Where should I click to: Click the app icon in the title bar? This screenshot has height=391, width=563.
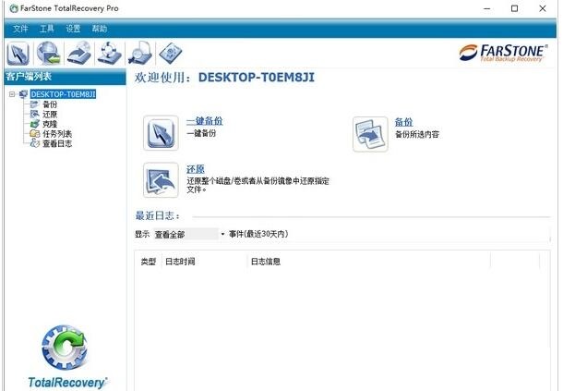(14, 8)
